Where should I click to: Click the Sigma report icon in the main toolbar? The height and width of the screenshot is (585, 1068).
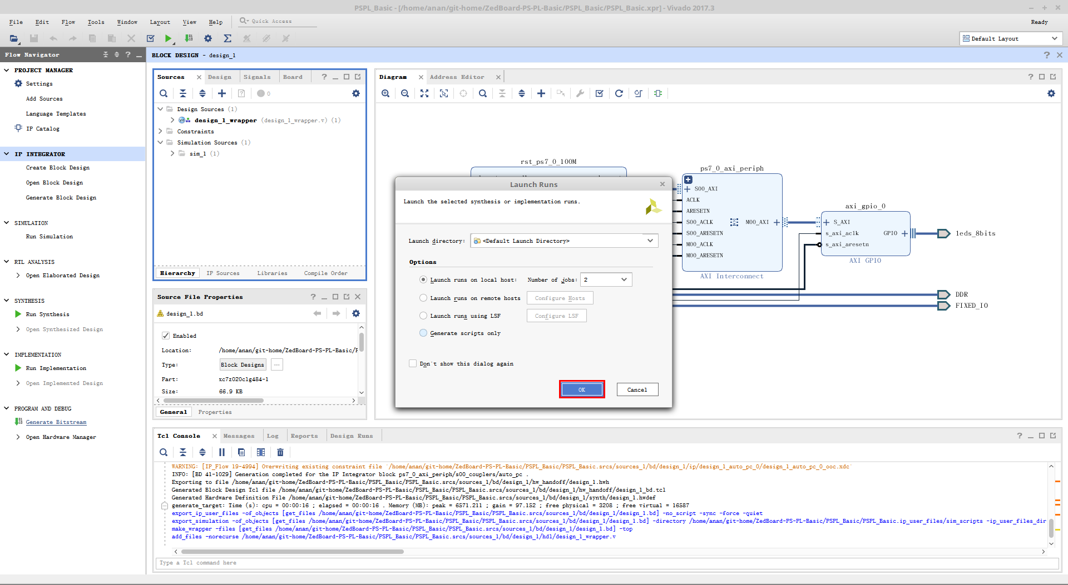(x=228, y=38)
